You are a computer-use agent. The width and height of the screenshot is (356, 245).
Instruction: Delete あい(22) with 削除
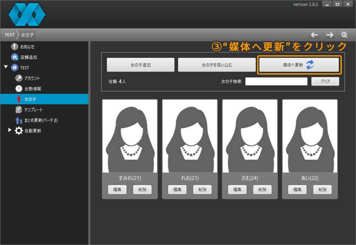tap(322, 189)
